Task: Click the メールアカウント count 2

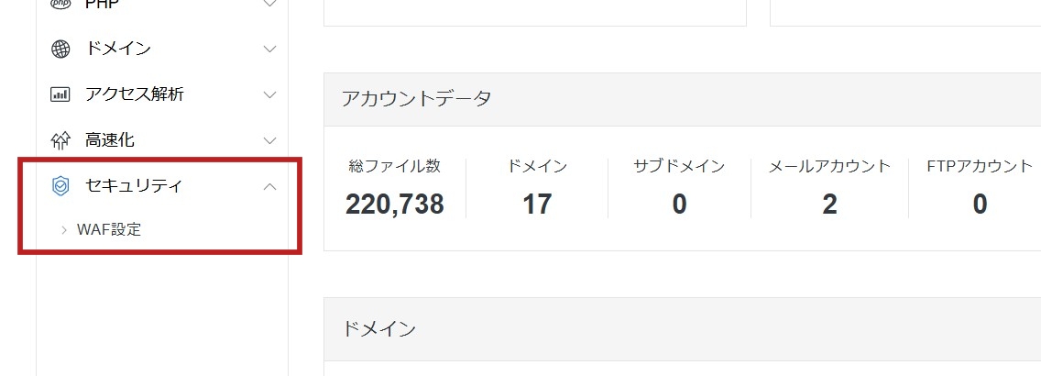Action: point(829,204)
